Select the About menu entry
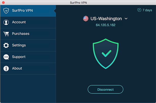156x103 pixels. click(x=28, y=68)
